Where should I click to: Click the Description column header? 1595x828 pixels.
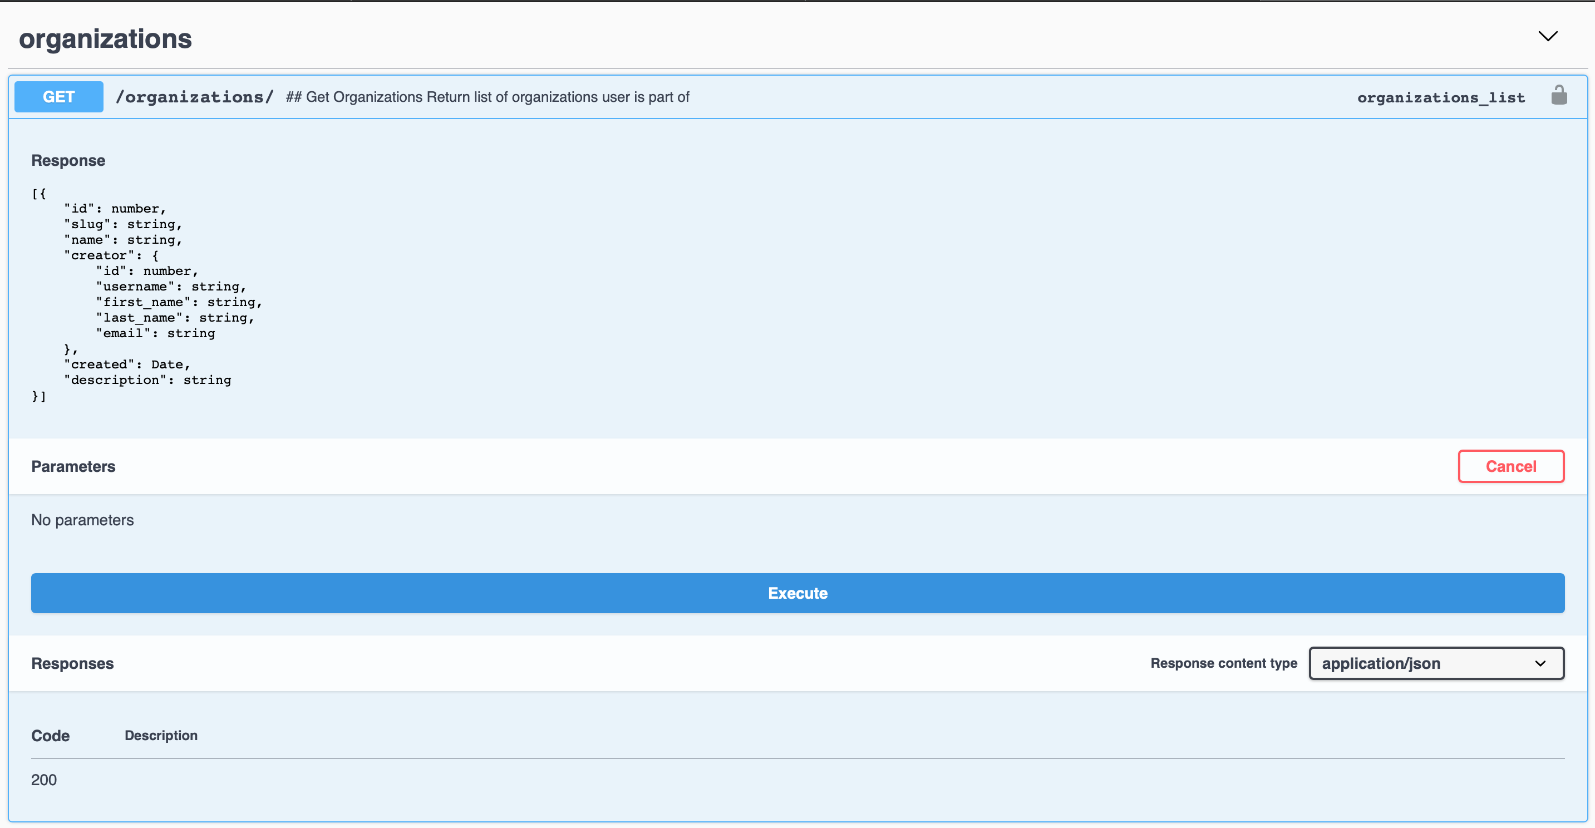tap(161, 735)
